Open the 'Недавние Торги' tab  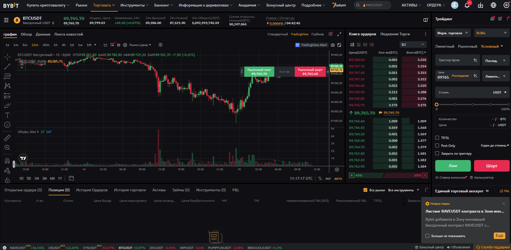[x=395, y=34]
